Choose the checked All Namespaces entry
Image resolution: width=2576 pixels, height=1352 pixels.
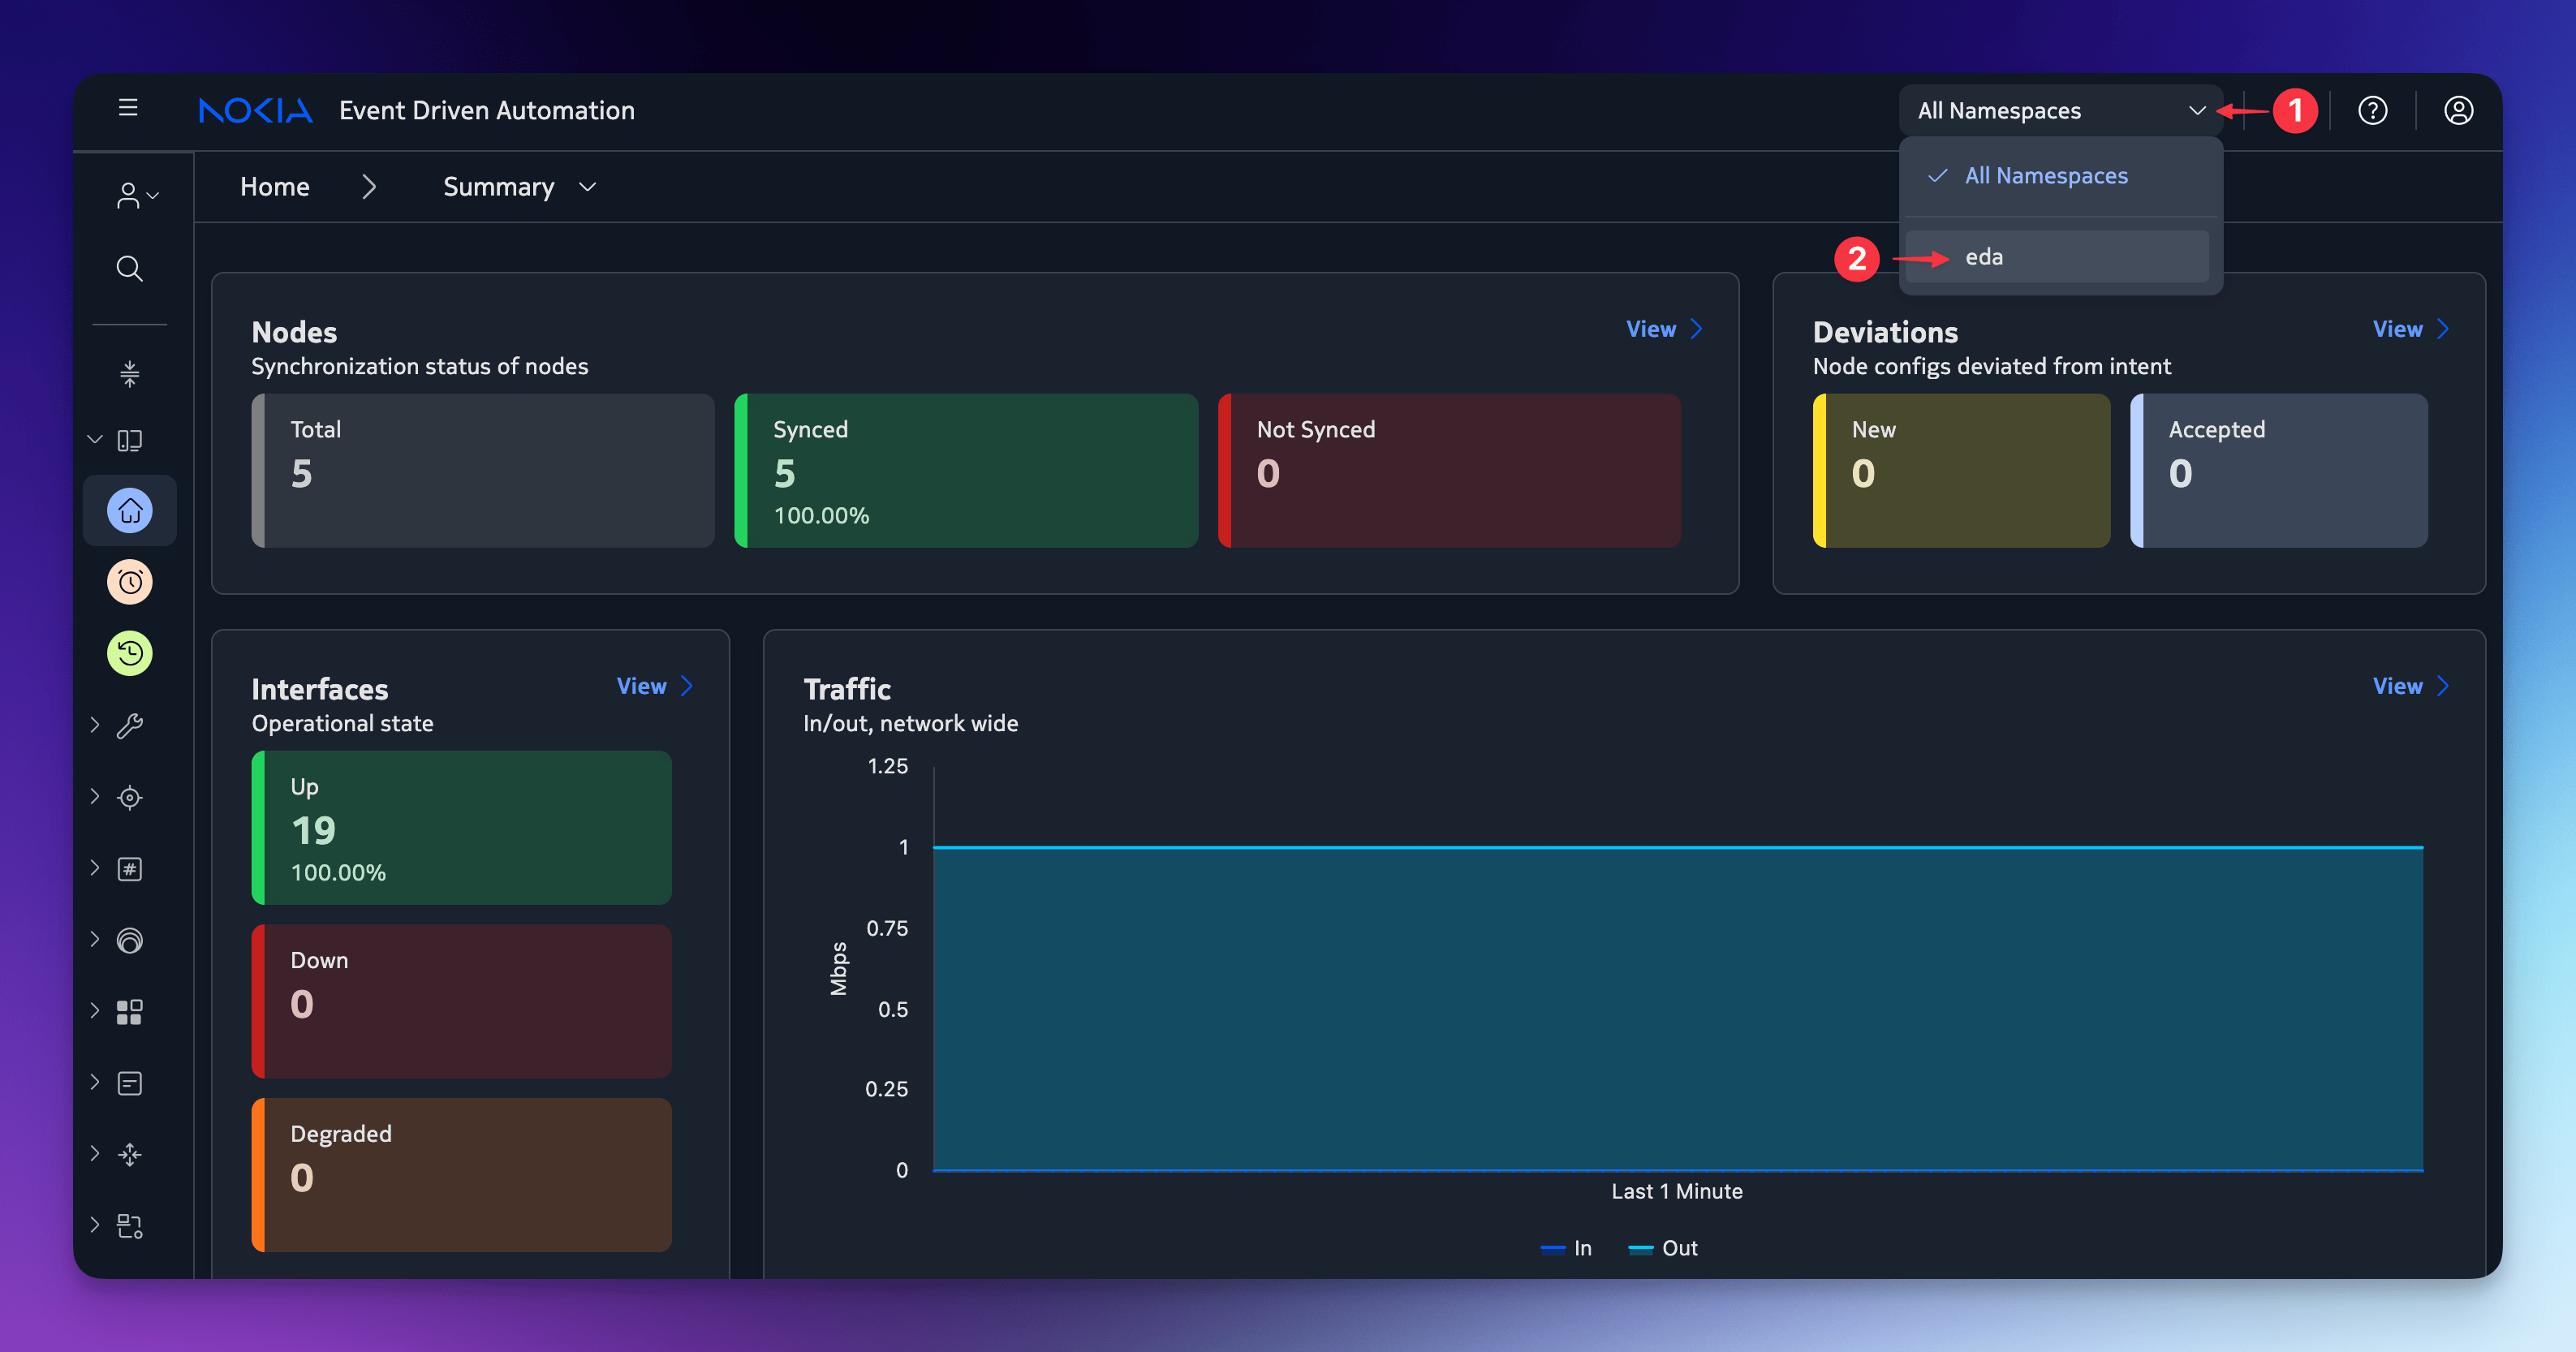[x=2046, y=176]
